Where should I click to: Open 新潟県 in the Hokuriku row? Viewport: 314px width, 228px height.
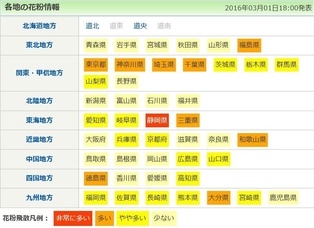click(x=96, y=100)
